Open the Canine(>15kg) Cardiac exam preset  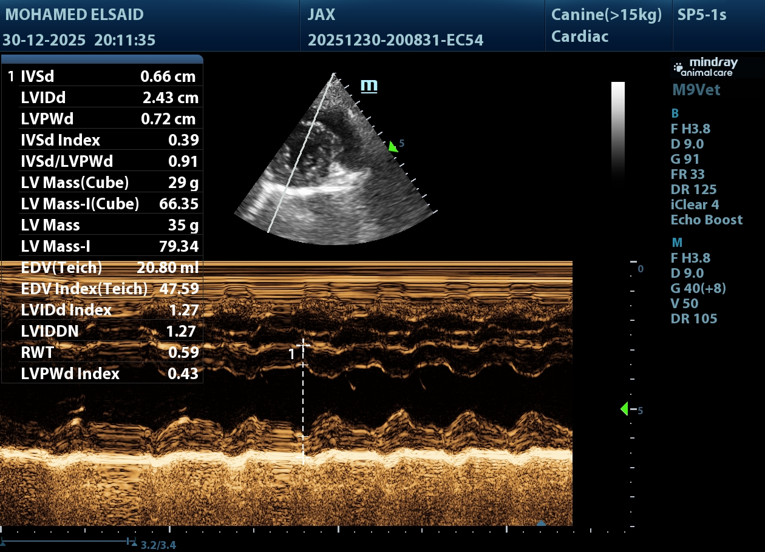click(606, 25)
